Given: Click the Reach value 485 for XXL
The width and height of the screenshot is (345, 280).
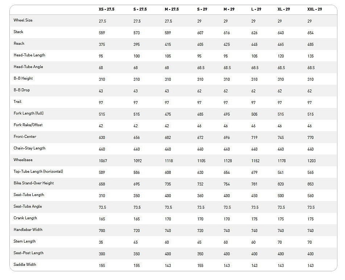Looking at the screenshot, I should 310,44.
